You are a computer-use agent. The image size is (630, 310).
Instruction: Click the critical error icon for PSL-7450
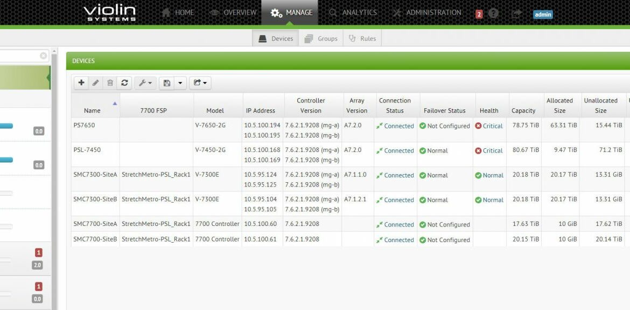[x=478, y=150]
